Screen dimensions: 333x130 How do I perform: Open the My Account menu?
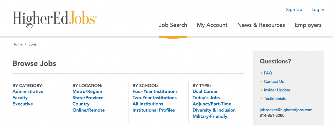tap(212, 25)
